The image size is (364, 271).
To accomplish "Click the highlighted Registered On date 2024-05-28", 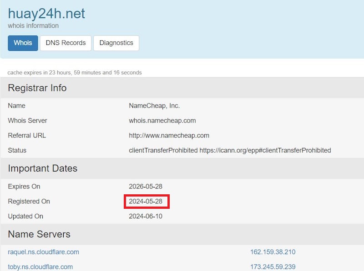I will pyautogui.click(x=146, y=201).
